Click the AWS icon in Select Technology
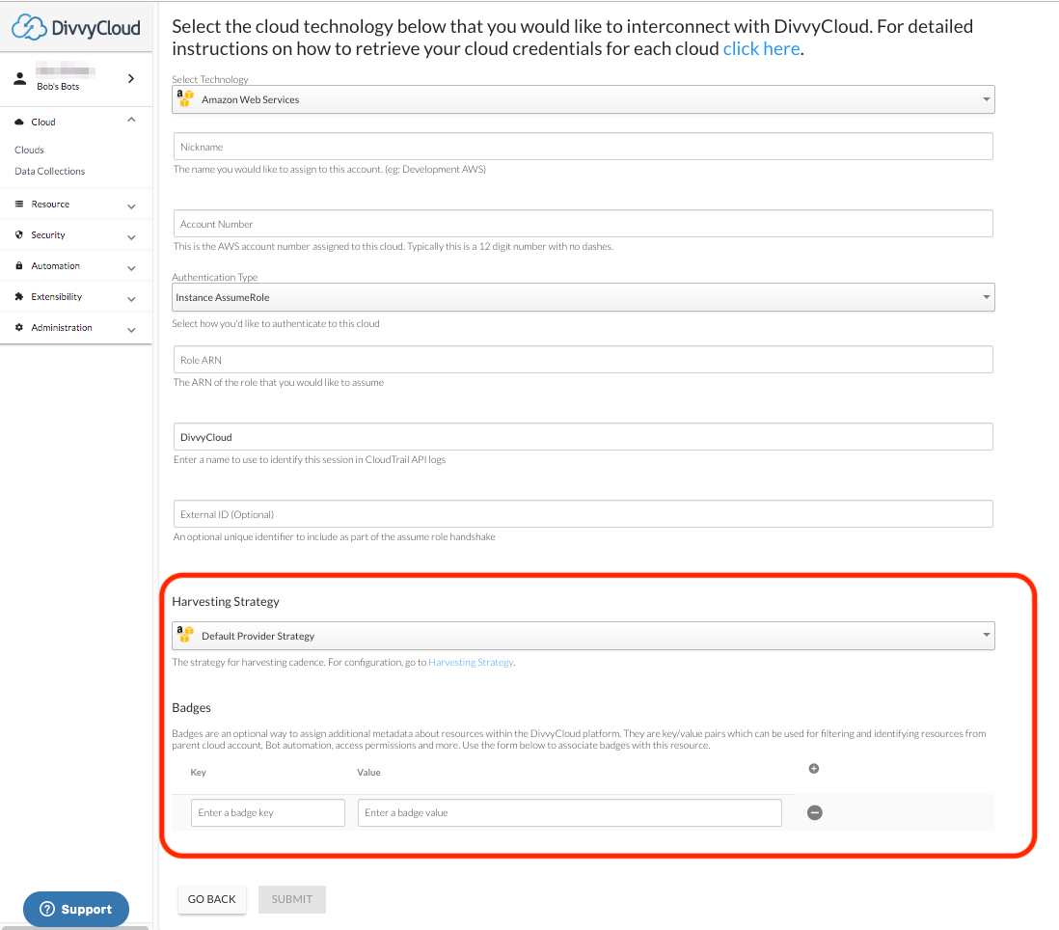 [185, 98]
